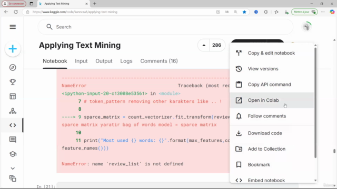337x189 pixels.
Task: Open the Comments (16) tab
Action: pyautogui.click(x=159, y=61)
